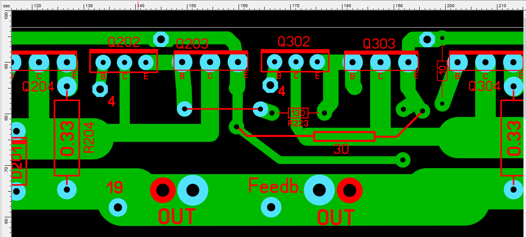Click the round pad directly below 'Feedb.'
This screenshot has width=526, height=237.
coord(271,207)
